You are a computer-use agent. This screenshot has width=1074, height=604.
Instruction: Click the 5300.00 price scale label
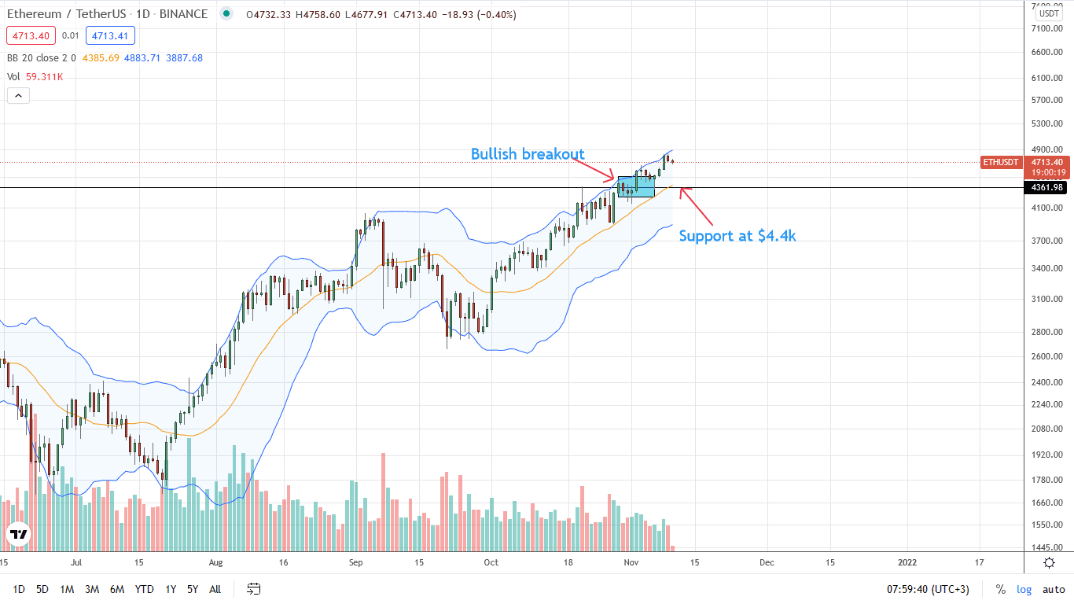pyautogui.click(x=1046, y=124)
